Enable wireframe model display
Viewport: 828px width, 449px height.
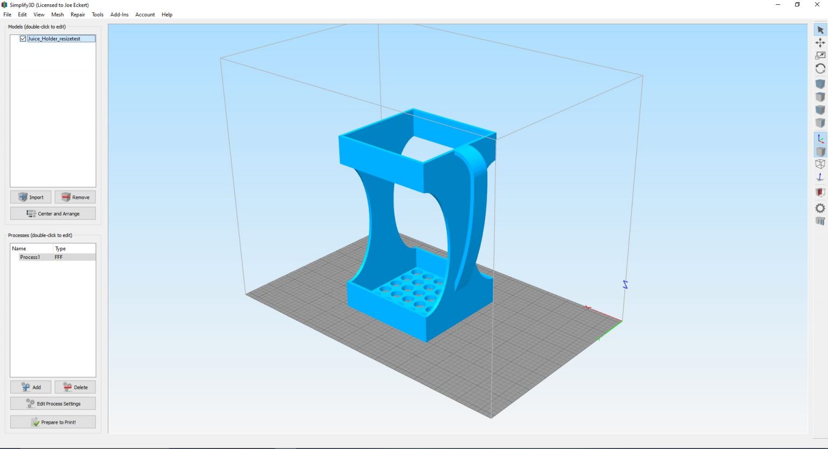click(820, 164)
